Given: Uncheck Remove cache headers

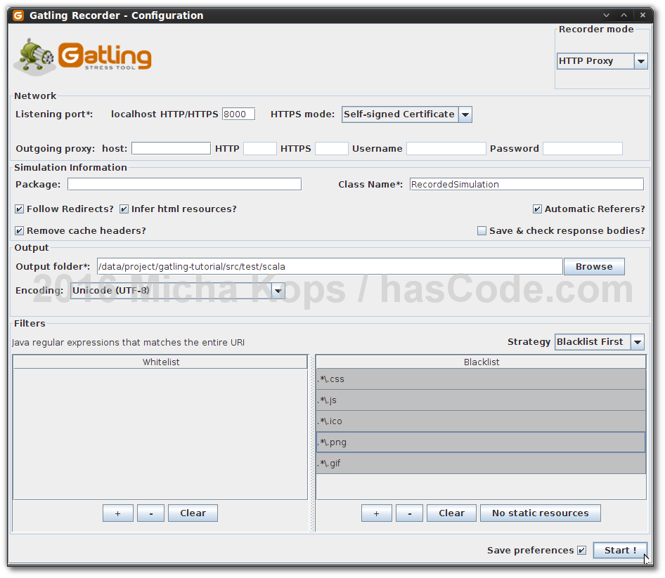Looking at the screenshot, I should [x=19, y=230].
